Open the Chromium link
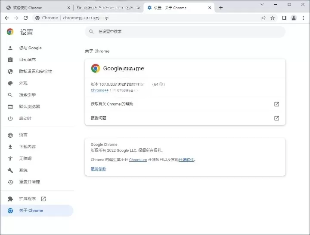The height and width of the screenshot is (235, 310). click(138, 160)
